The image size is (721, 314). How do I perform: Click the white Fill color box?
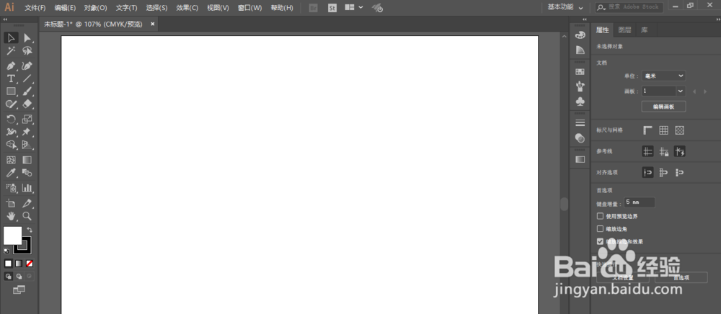12,235
